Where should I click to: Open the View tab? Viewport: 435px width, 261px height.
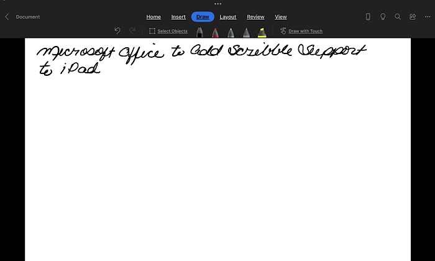tap(280, 17)
